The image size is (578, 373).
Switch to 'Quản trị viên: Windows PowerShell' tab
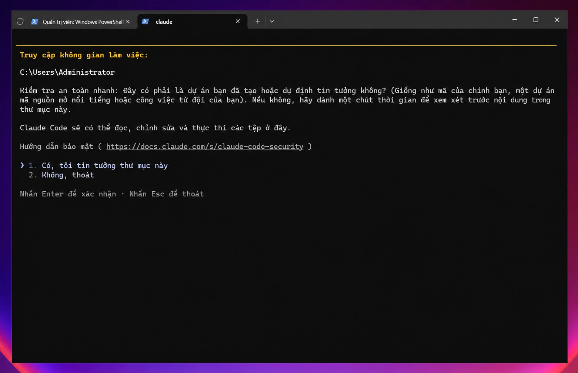click(83, 22)
